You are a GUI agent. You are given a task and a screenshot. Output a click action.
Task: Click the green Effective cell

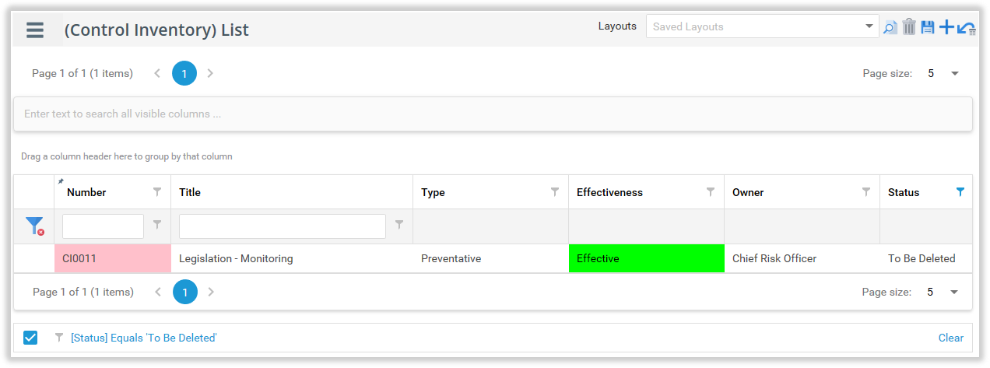pos(646,258)
